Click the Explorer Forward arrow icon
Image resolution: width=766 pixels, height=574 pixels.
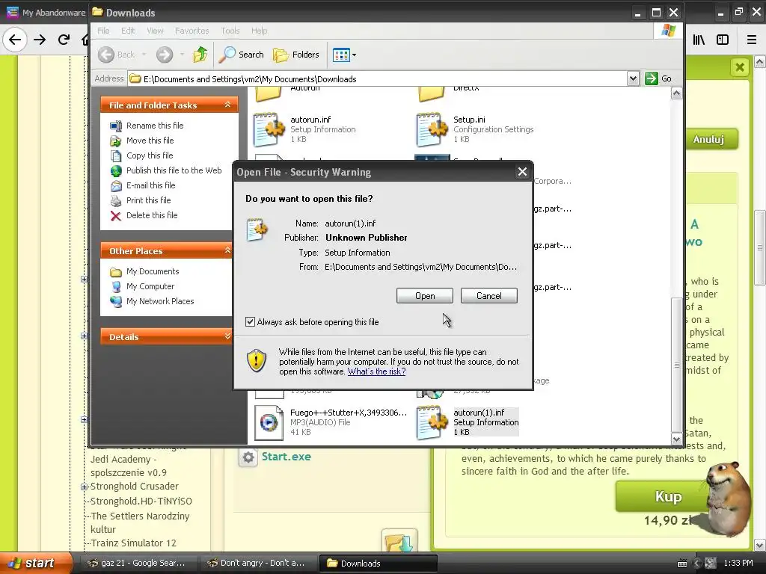point(165,55)
